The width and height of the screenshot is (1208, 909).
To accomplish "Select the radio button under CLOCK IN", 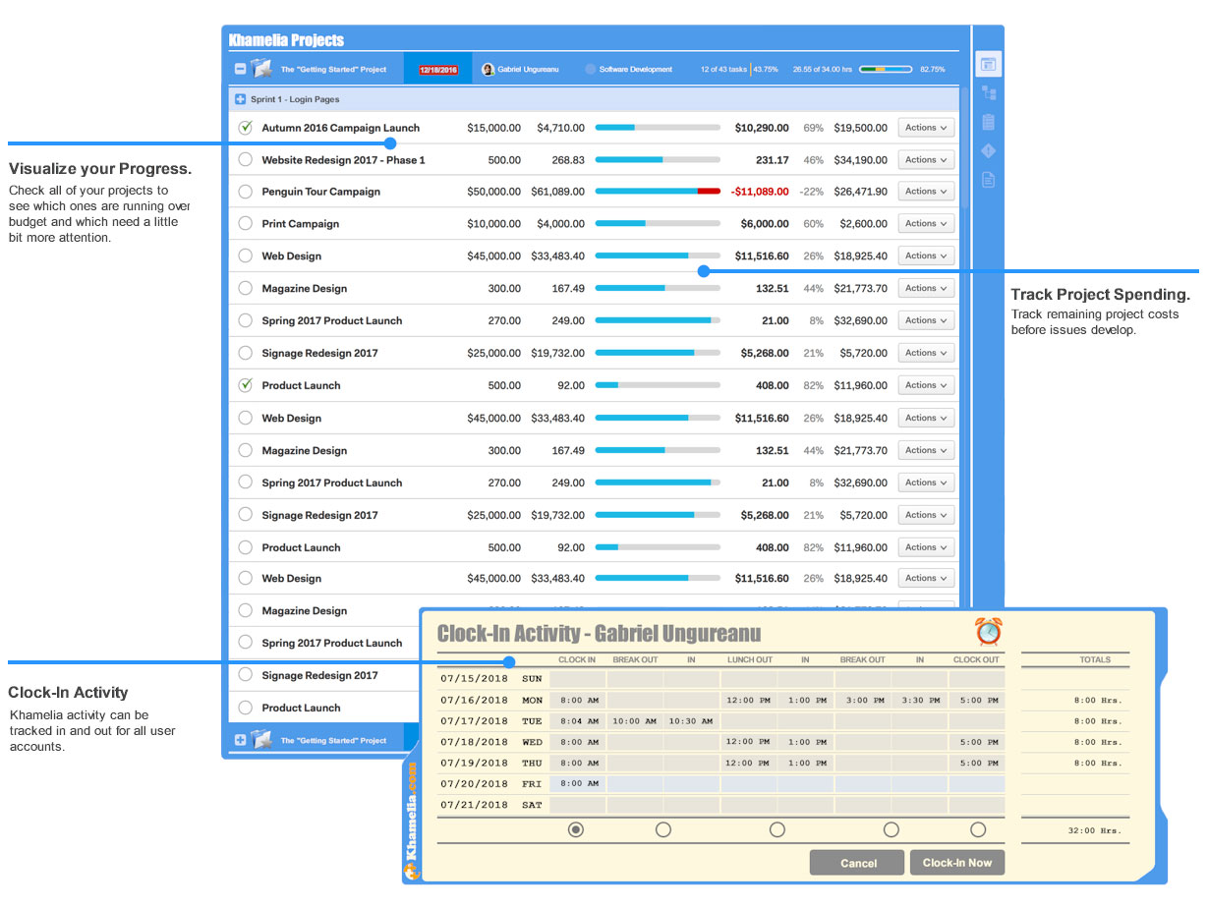I will click(x=576, y=829).
